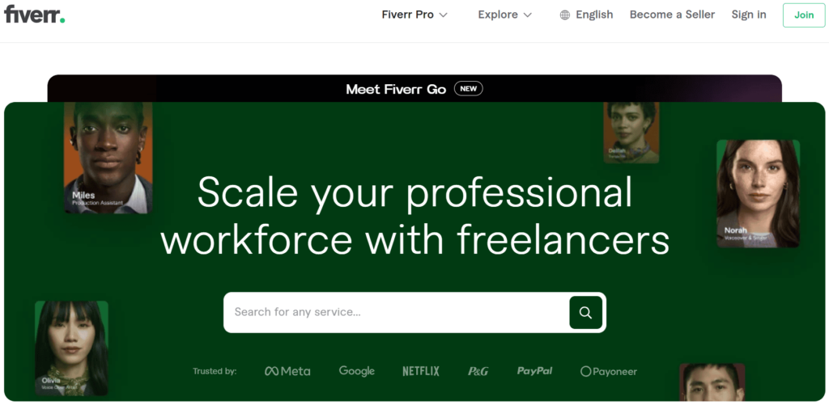Open Become a Seller page

pos(672,15)
